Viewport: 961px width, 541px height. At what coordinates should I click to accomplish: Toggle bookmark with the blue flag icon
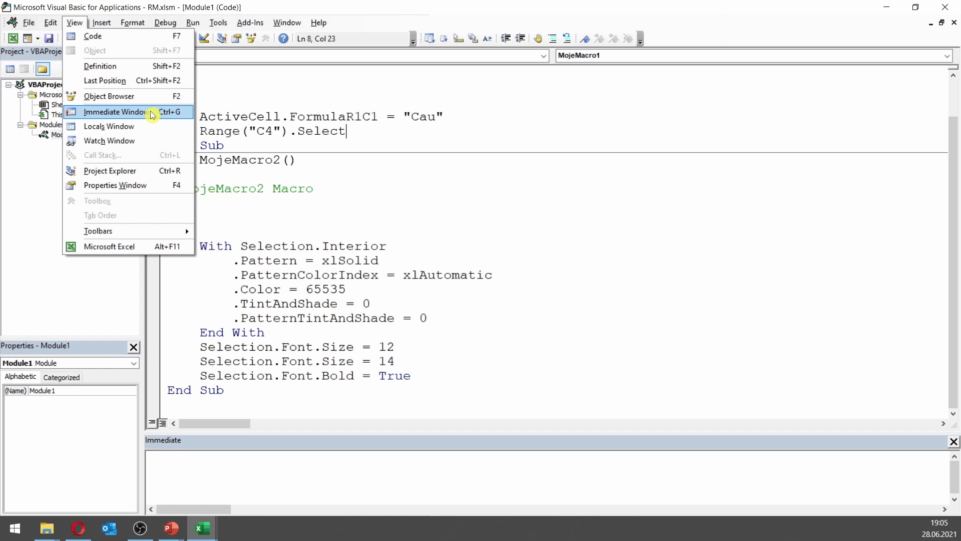click(x=585, y=39)
